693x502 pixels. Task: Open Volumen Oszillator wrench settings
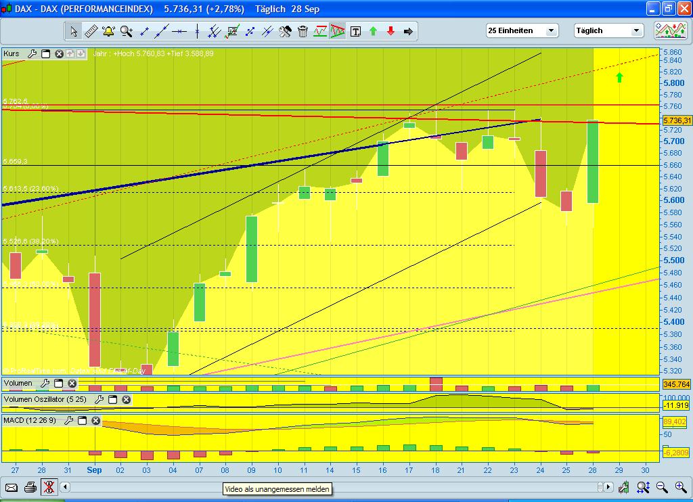(99, 399)
